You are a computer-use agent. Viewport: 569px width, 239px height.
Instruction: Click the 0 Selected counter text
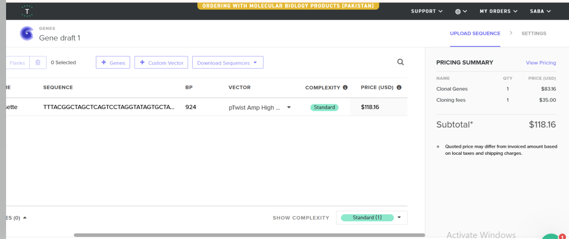coord(63,63)
